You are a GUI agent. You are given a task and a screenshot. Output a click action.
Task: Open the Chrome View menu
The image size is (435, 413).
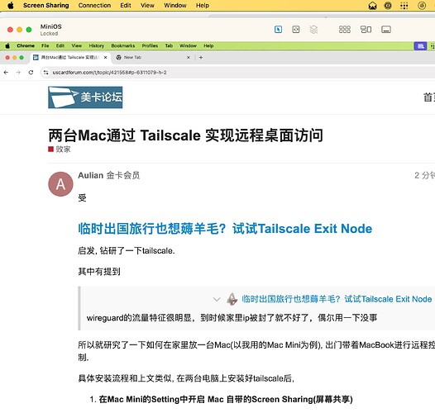pos(77,45)
